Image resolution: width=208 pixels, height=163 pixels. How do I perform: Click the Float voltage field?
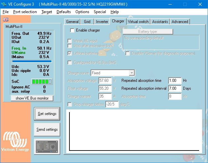pos(105,88)
